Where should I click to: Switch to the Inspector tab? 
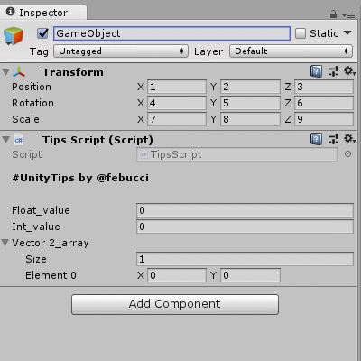pos(43,13)
